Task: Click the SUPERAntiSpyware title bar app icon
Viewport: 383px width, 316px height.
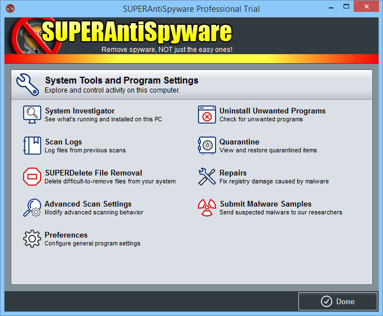Action: click(10, 8)
